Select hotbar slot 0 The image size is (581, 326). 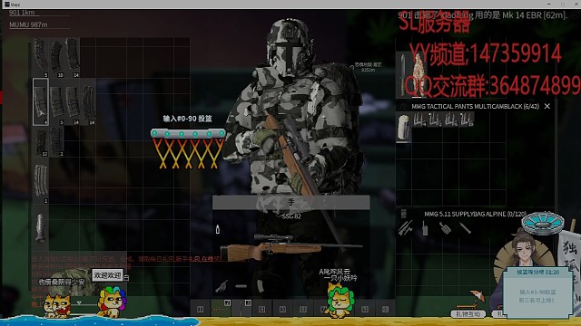(385, 309)
